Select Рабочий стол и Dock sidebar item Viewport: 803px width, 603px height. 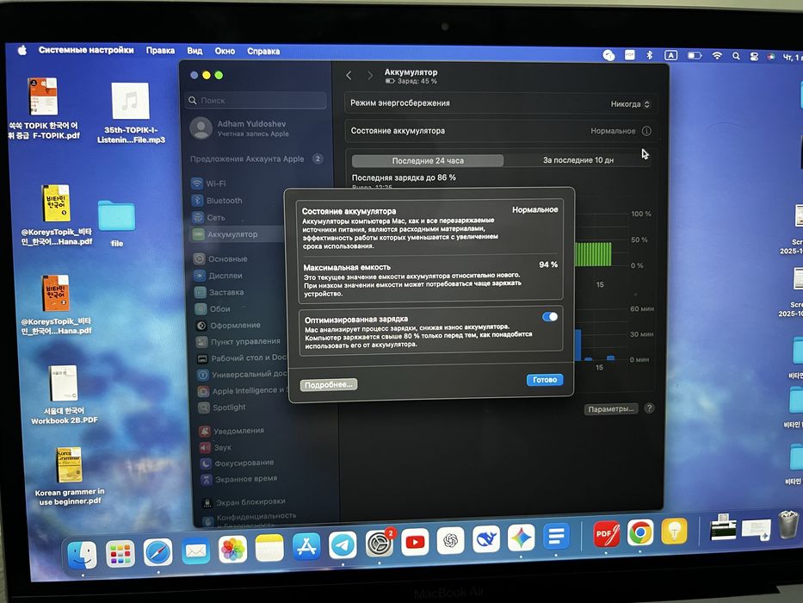[x=242, y=357]
